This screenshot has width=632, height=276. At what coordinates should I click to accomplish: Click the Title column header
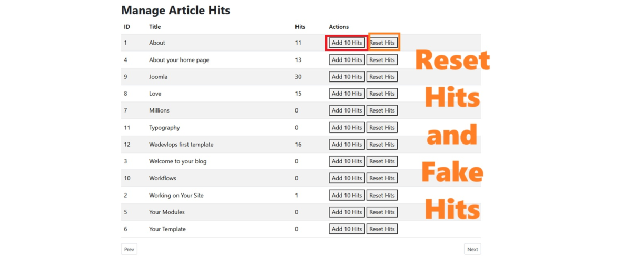(155, 27)
